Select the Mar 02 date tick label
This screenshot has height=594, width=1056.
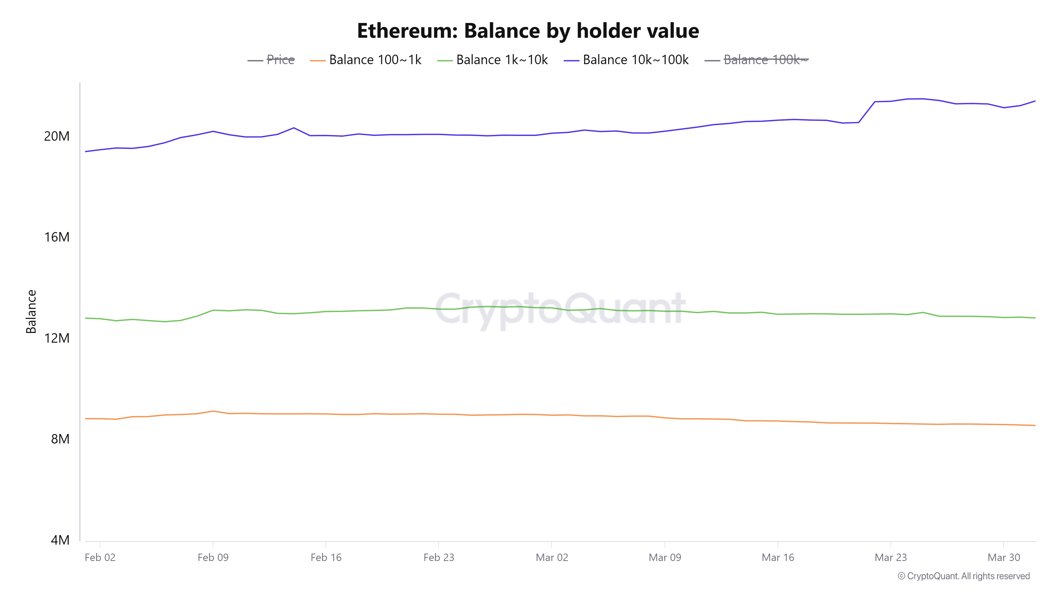(x=552, y=558)
